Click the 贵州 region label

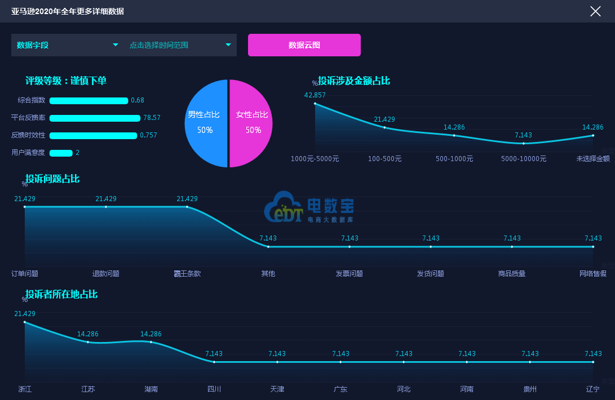(x=530, y=389)
